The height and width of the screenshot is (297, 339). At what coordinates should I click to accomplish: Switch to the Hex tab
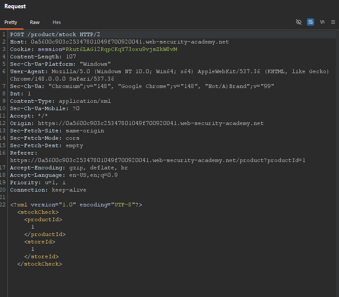(x=56, y=22)
